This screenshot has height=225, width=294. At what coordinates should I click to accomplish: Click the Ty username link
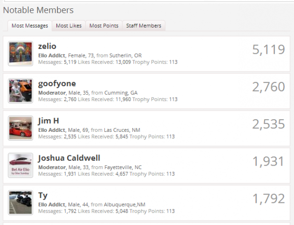click(43, 196)
